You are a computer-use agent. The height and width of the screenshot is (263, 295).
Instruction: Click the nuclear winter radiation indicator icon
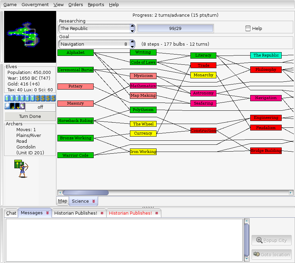17,106
